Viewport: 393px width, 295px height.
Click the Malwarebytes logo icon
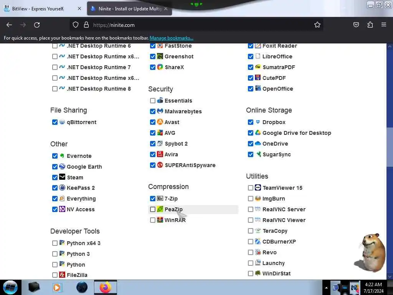point(160,111)
